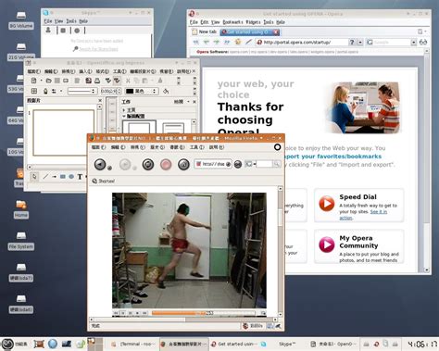
Task: Open the Shortcut bookmark in Firefox toolbar
Action: click(104, 182)
